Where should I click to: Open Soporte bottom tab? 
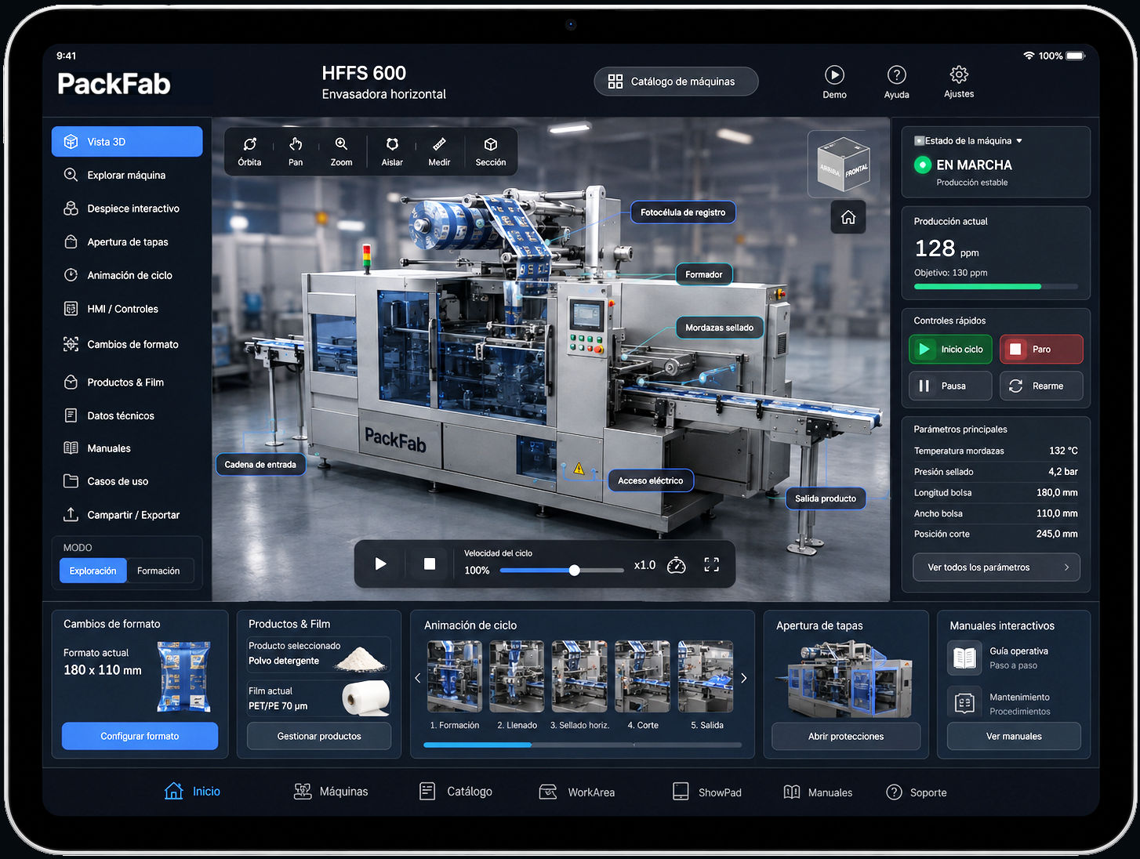coord(916,792)
